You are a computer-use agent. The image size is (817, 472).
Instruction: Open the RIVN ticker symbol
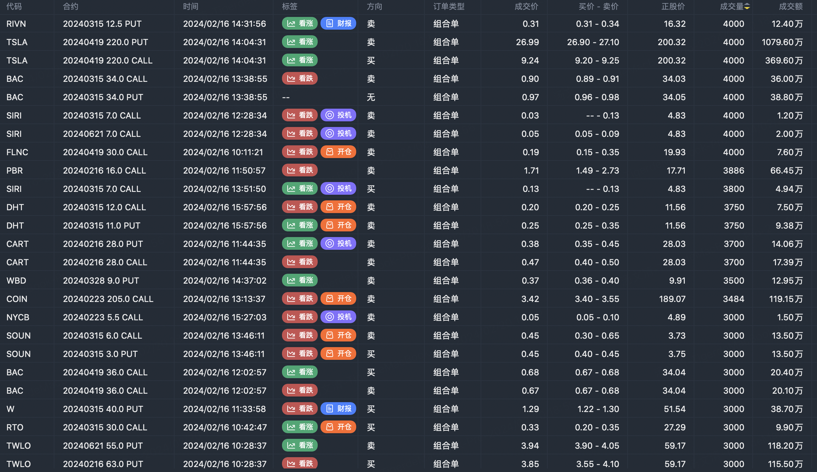16,24
